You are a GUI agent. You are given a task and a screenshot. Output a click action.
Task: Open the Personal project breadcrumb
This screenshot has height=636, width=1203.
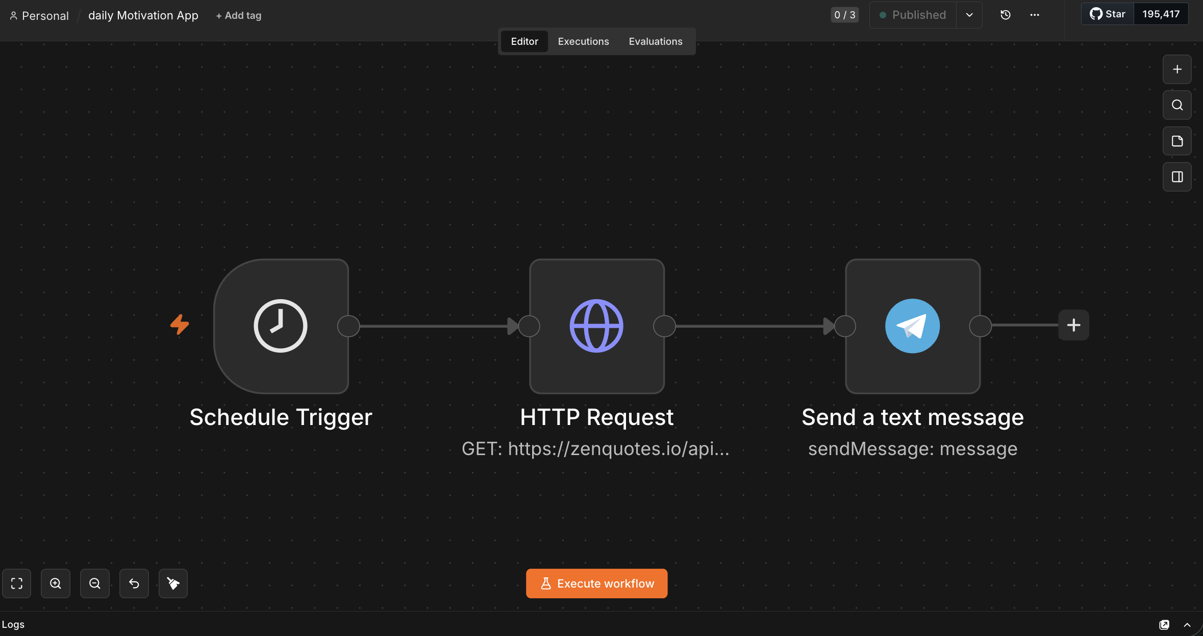coord(39,15)
